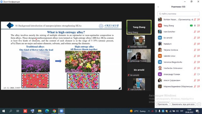202x114 pixels.
Task: Click Natalia K's profile photo in participants list
Action: pos(160,44)
